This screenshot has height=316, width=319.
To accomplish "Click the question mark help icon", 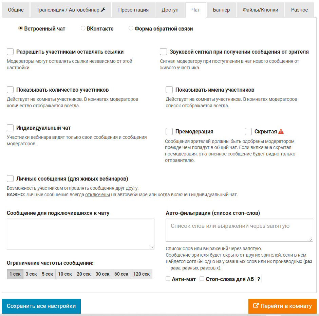I will [x=259, y=279].
